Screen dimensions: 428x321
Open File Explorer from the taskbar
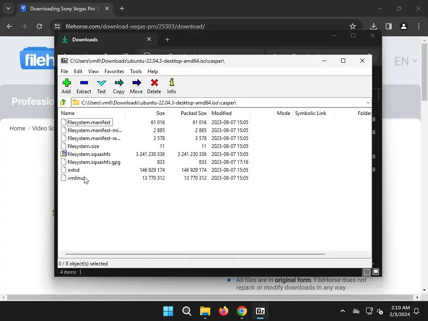coord(205,311)
